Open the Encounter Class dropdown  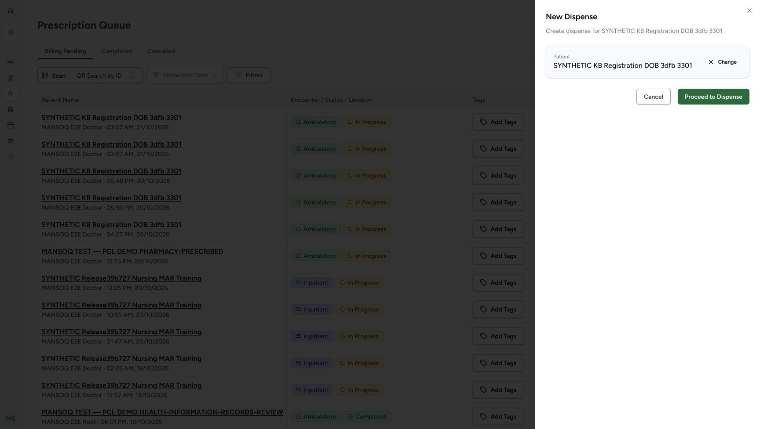click(185, 75)
